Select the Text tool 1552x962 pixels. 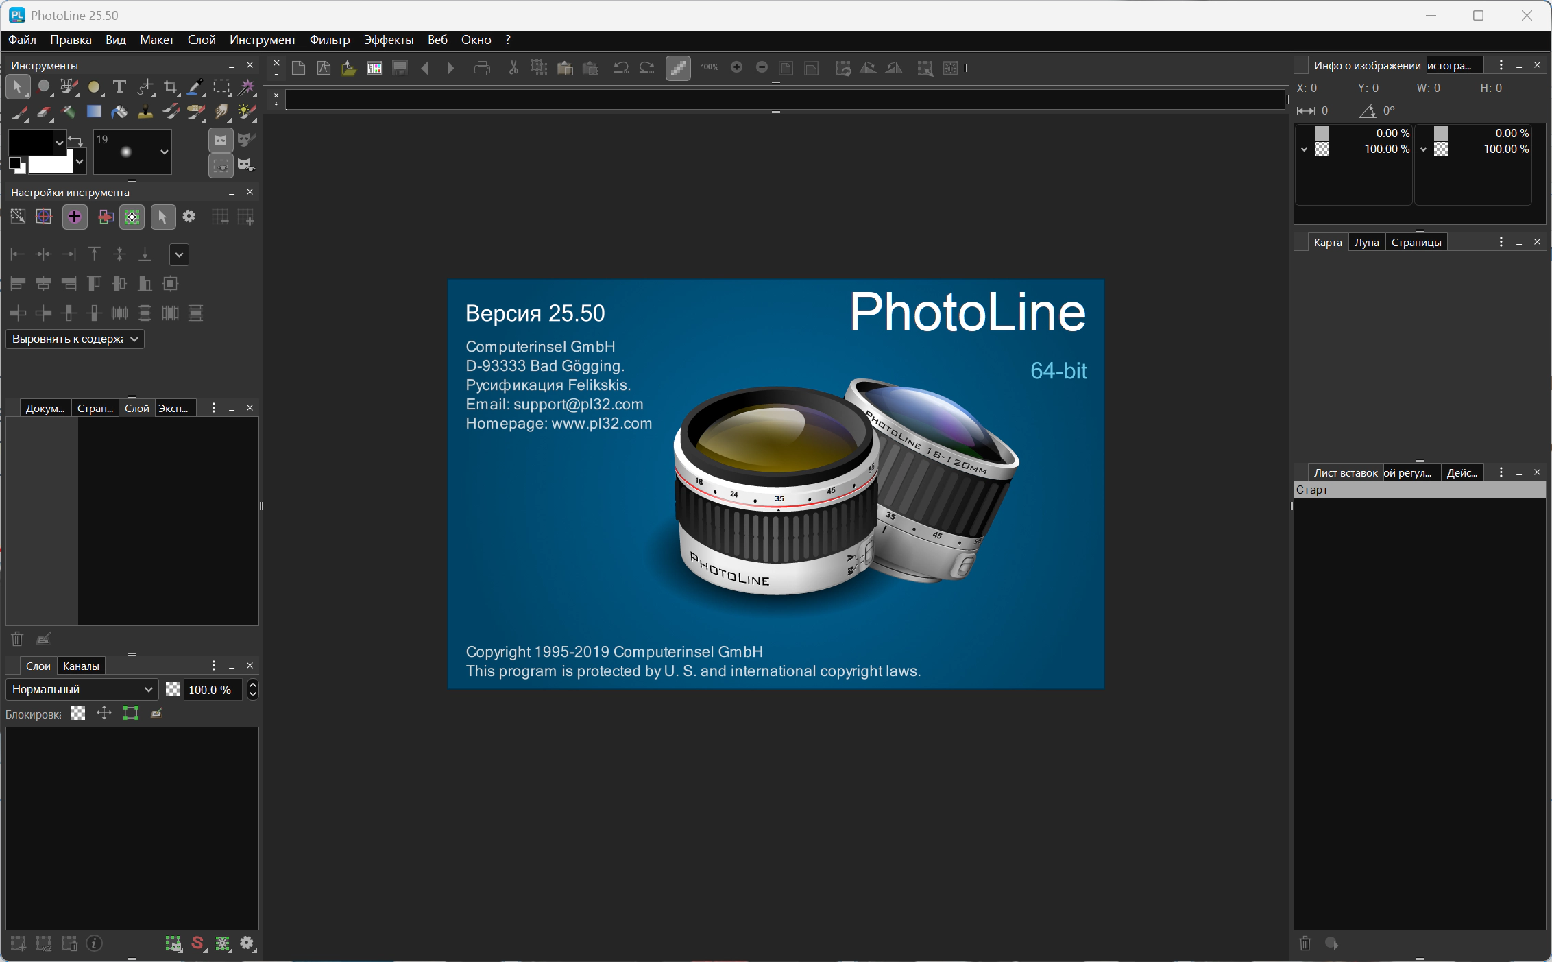pos(119,86)
